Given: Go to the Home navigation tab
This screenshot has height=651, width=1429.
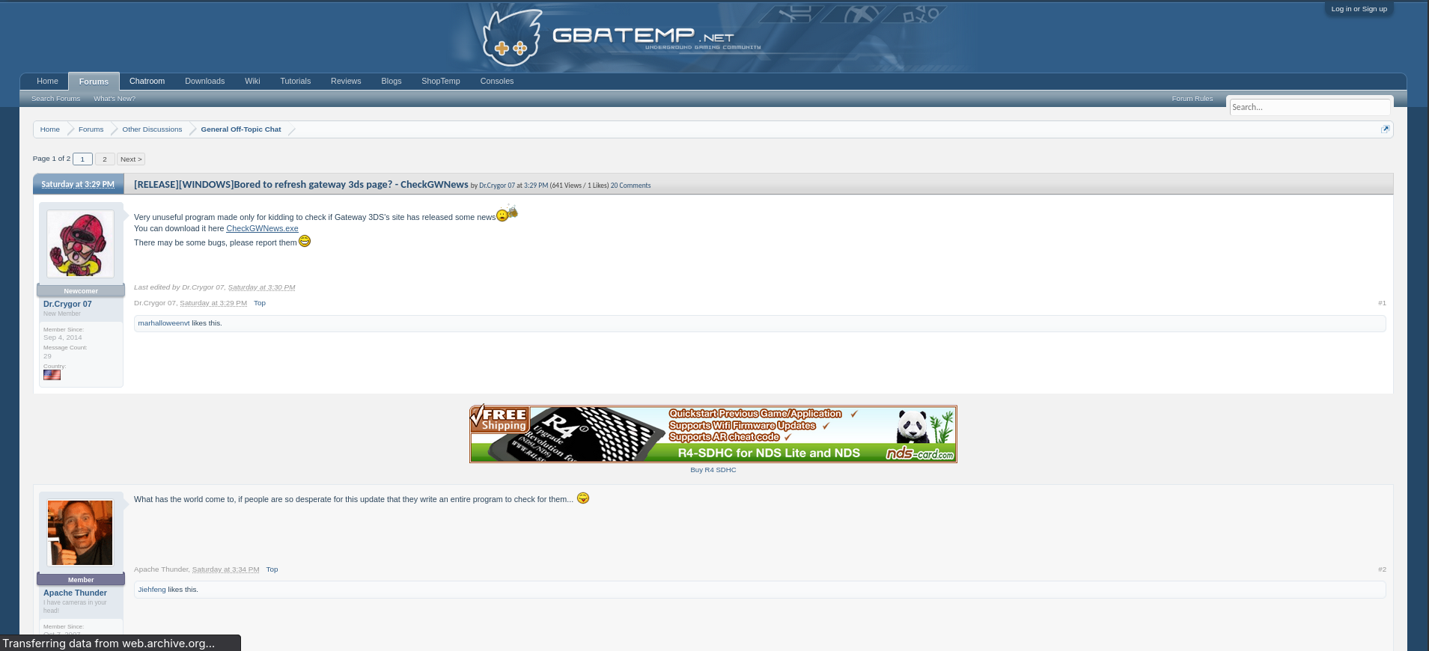Looking at the screenshot, I should [x=47, y=81].
